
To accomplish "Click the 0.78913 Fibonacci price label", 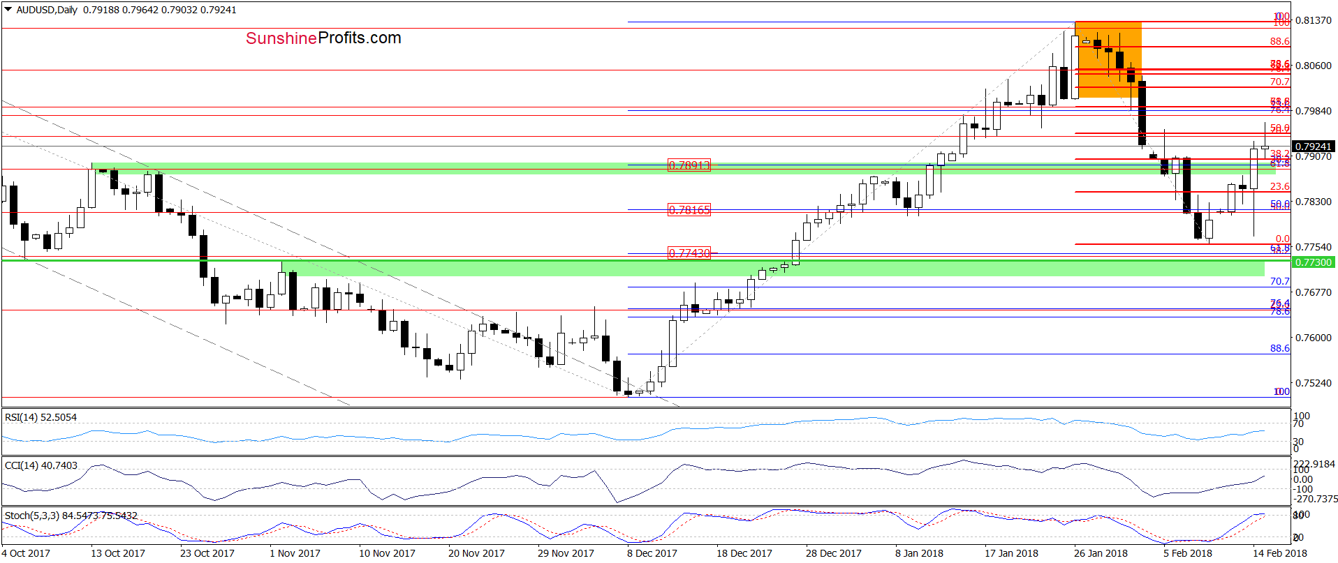I will [689, 165].
